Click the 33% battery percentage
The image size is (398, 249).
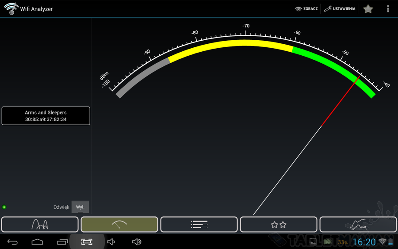[343, 242]
